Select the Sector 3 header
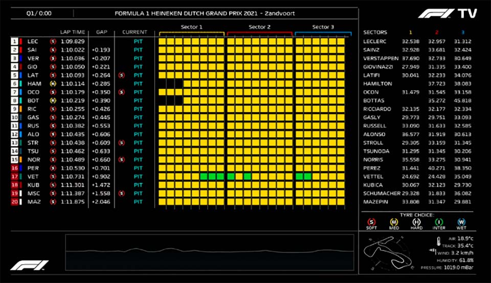 click(323, 27)
